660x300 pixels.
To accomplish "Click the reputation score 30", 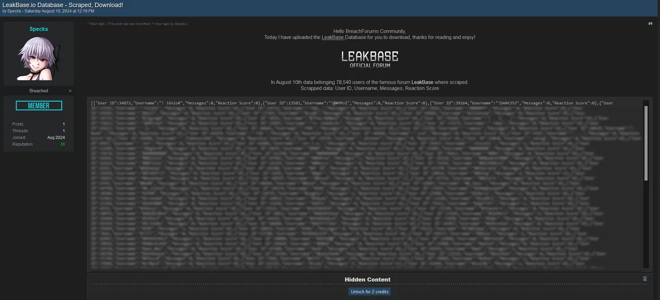I will [x=62, y=144].
